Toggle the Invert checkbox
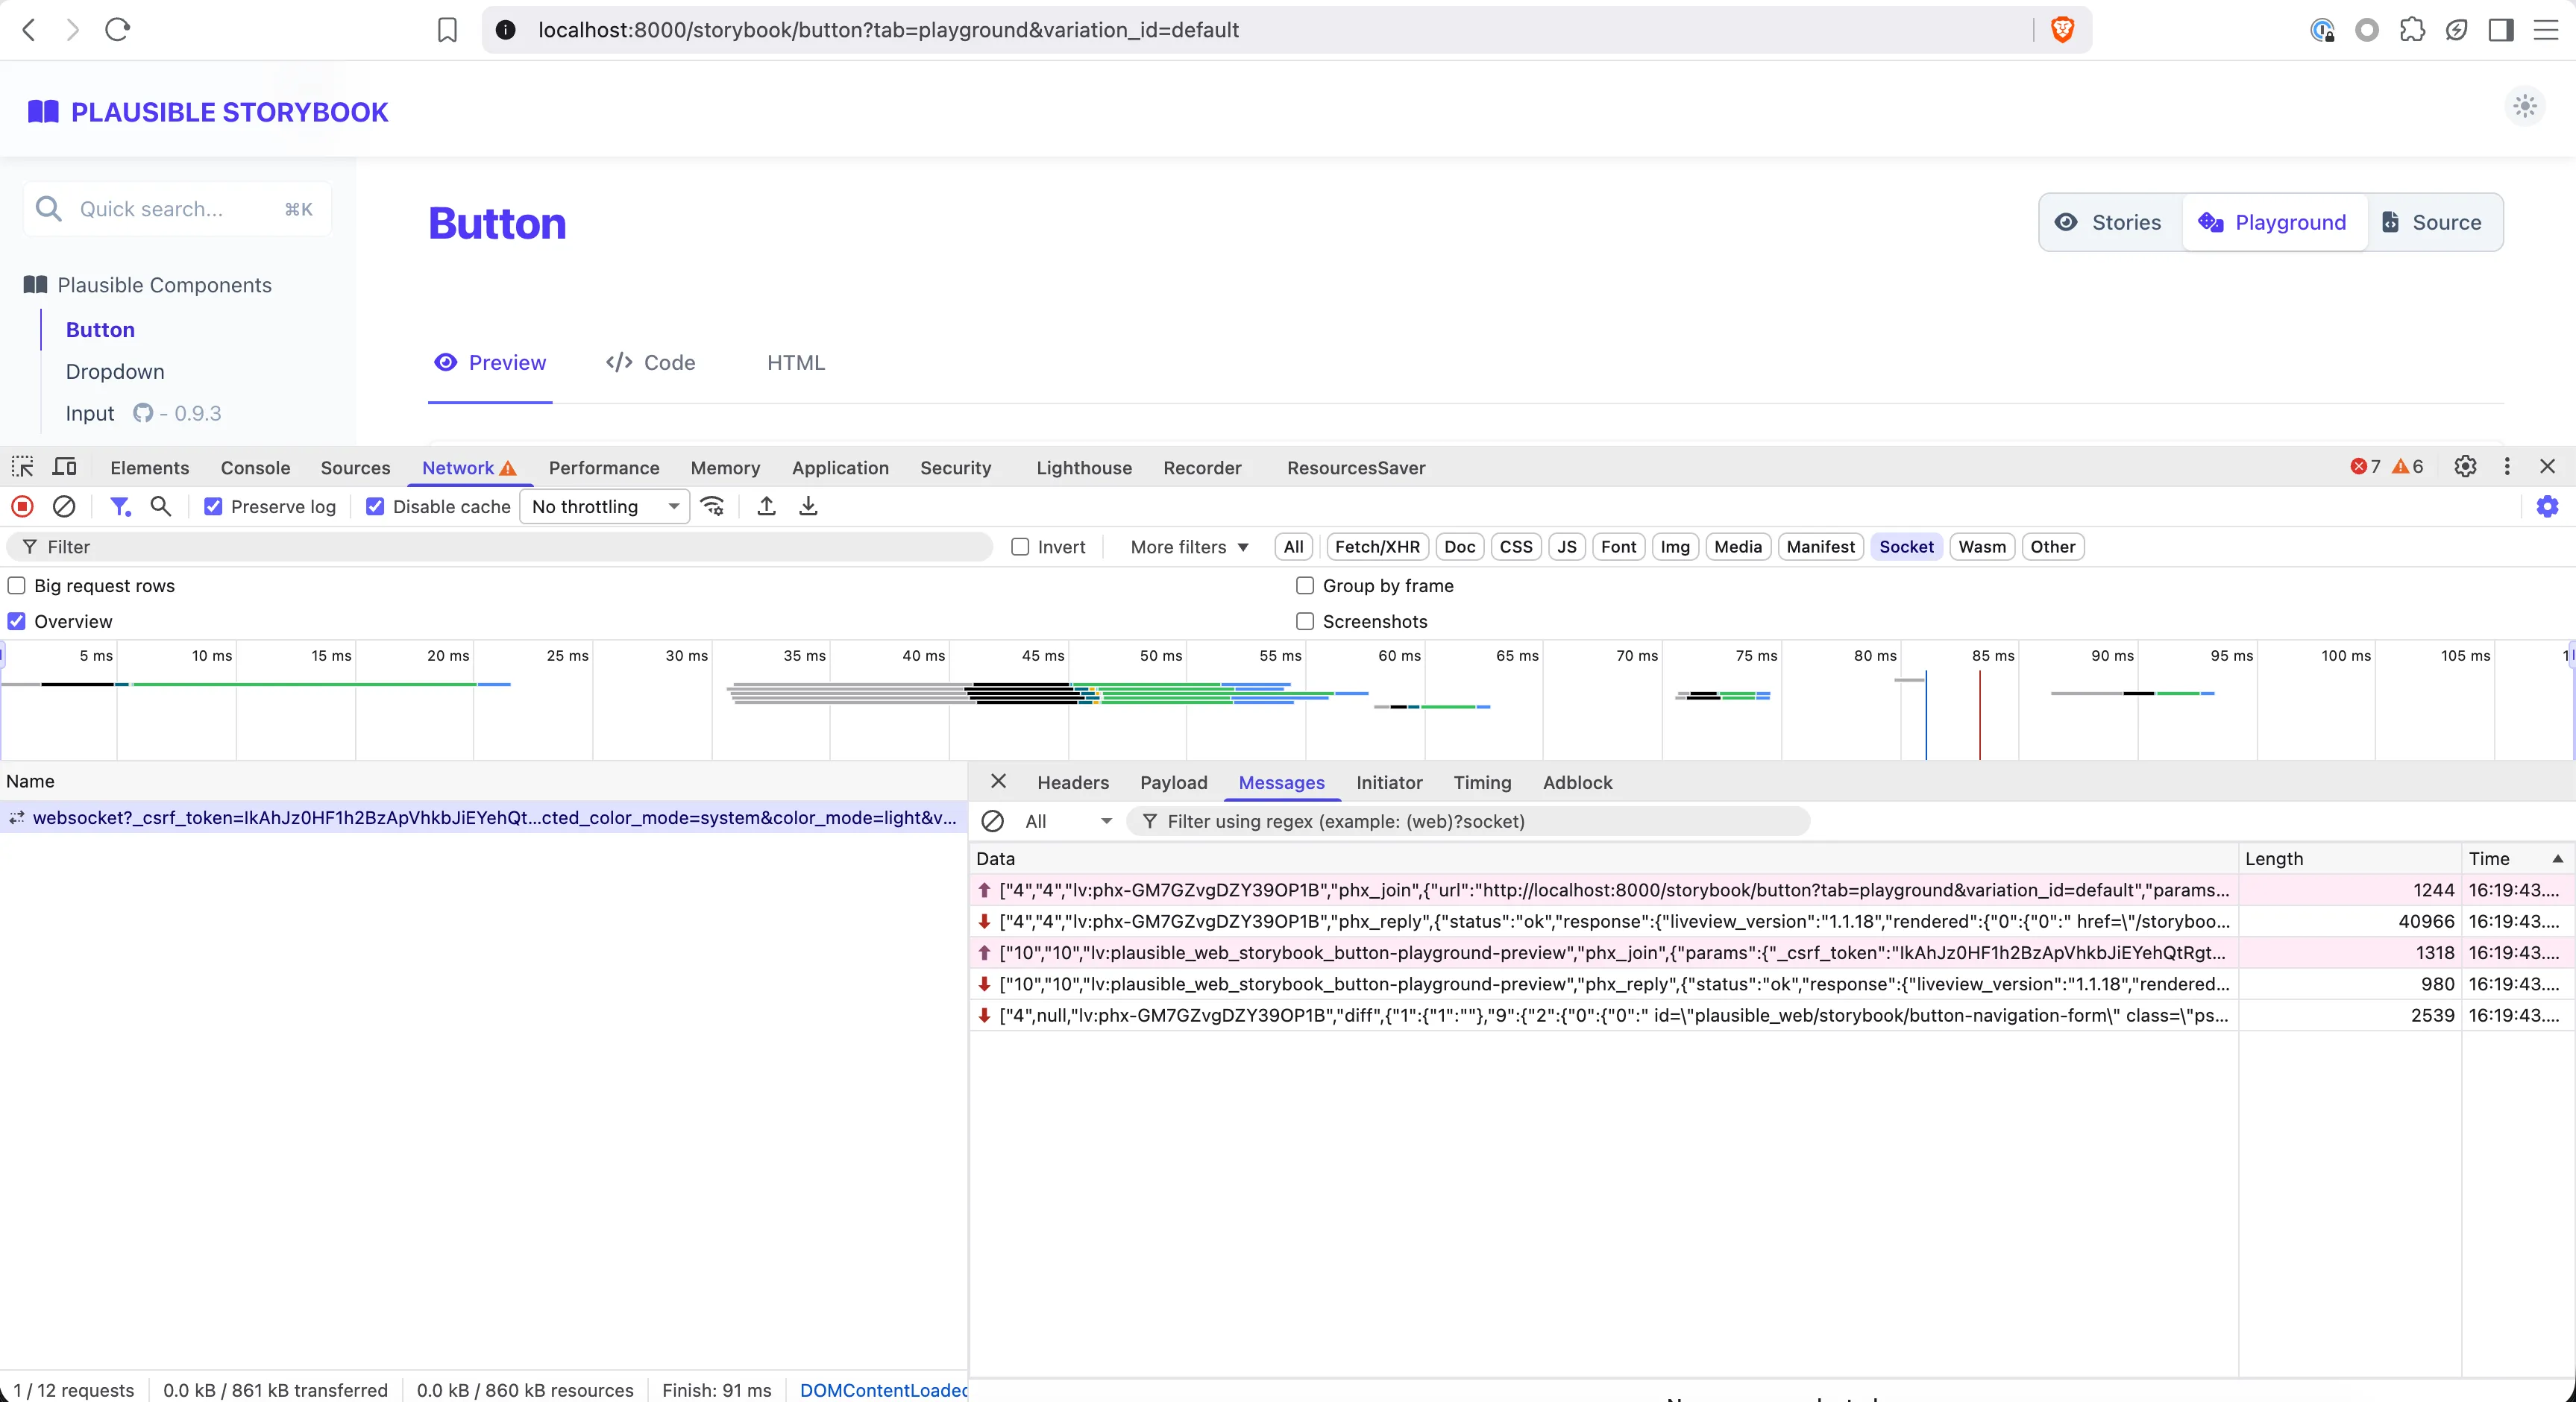Screen dimensions: 2576x1402 (1020, 546)
